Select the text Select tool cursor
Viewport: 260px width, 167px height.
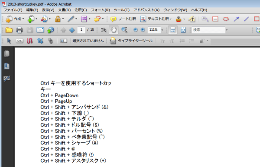(x=104, y=30)
